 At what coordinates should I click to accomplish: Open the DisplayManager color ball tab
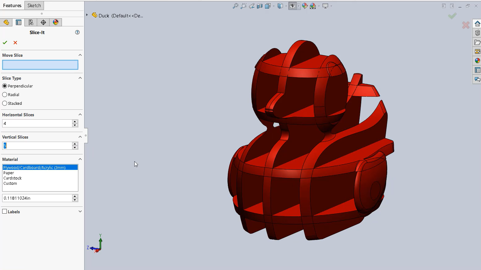56,22
